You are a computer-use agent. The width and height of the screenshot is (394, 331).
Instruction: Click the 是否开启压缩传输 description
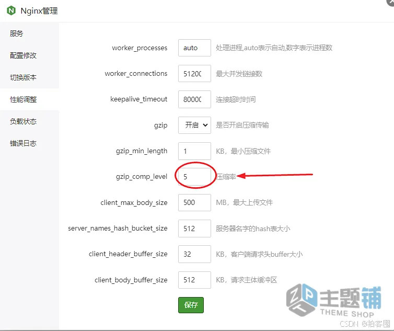click(242, 125)
